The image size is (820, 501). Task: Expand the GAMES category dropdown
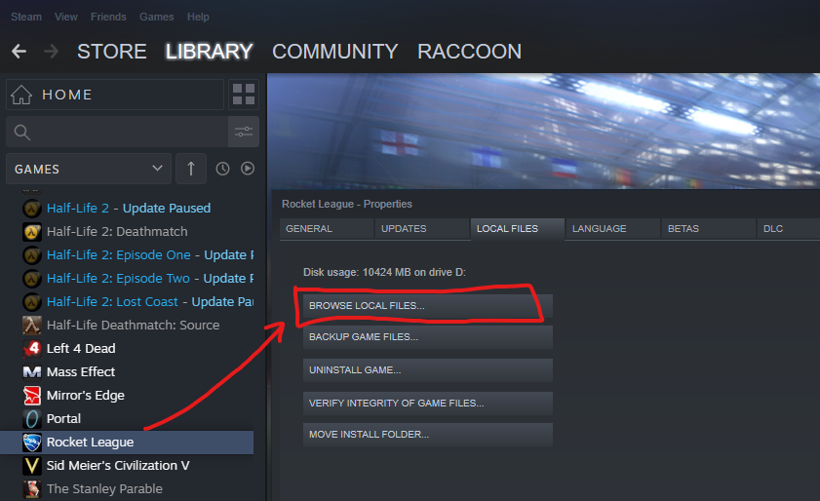click(x=89, y=169)
